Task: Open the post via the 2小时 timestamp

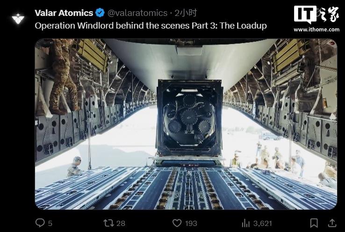Action: coord(186,13)
